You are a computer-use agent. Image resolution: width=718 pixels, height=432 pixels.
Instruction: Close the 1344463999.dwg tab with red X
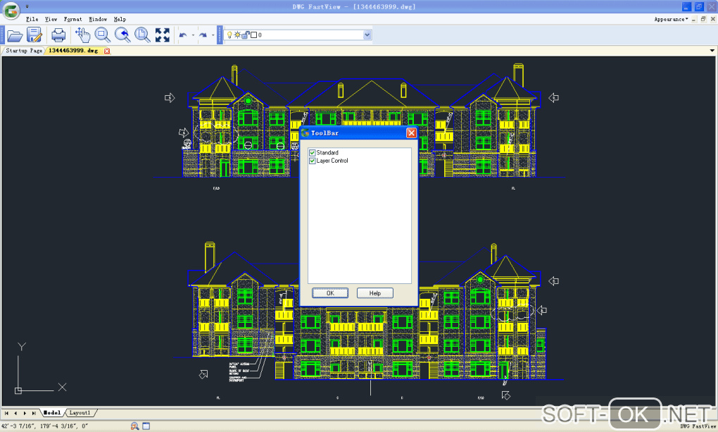[x=107, y=51]
